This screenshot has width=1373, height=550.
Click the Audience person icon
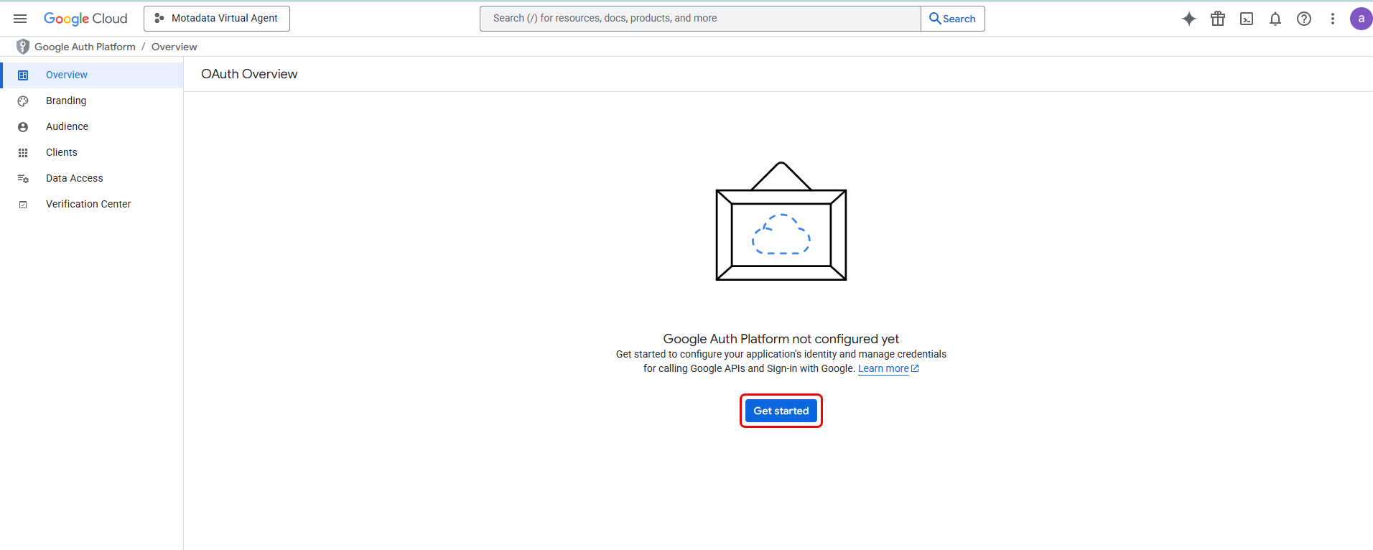coord(23,127)
